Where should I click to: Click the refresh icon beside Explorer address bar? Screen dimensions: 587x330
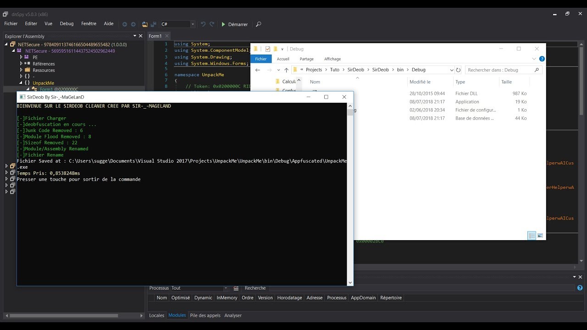tap(458, 70)
